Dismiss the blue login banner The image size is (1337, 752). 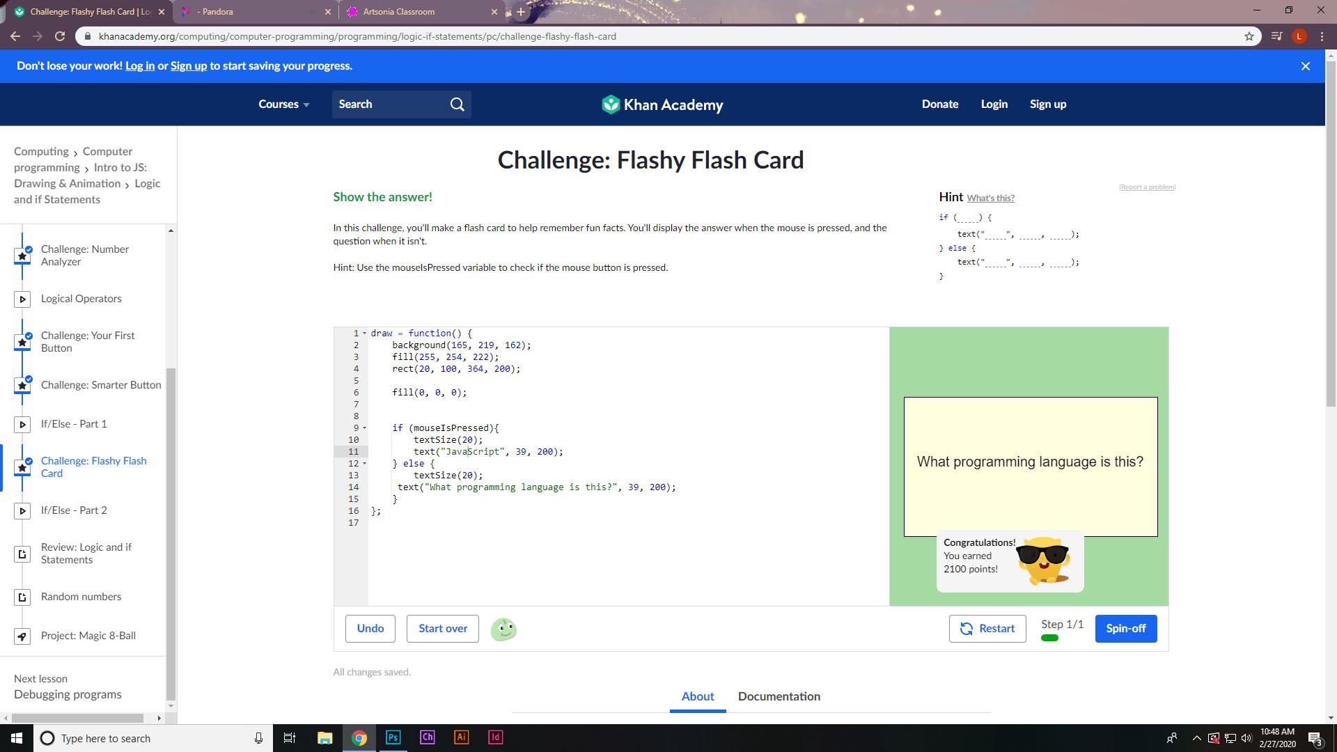[1306, 66]
